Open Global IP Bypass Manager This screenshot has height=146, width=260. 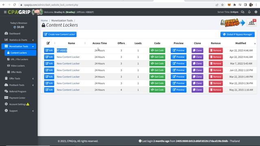[x=237, y=34]
